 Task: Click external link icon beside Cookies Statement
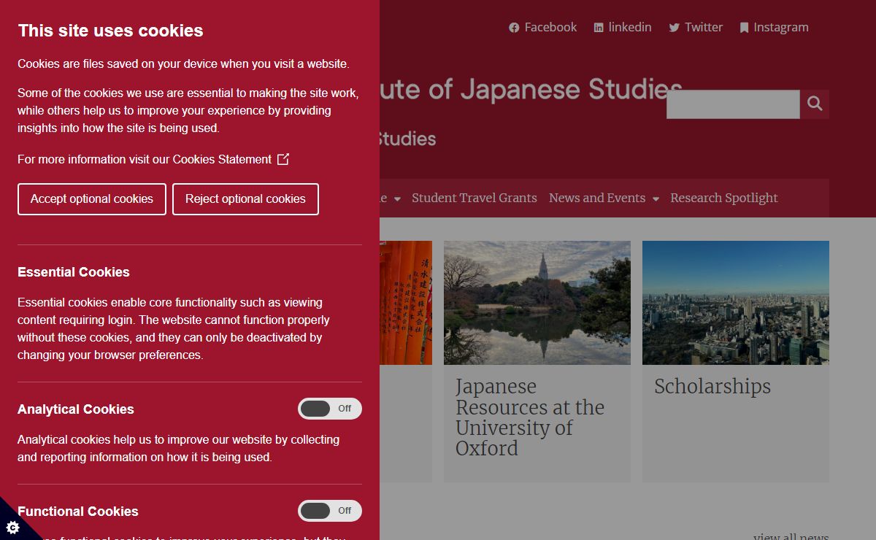[x=283, y=158]
